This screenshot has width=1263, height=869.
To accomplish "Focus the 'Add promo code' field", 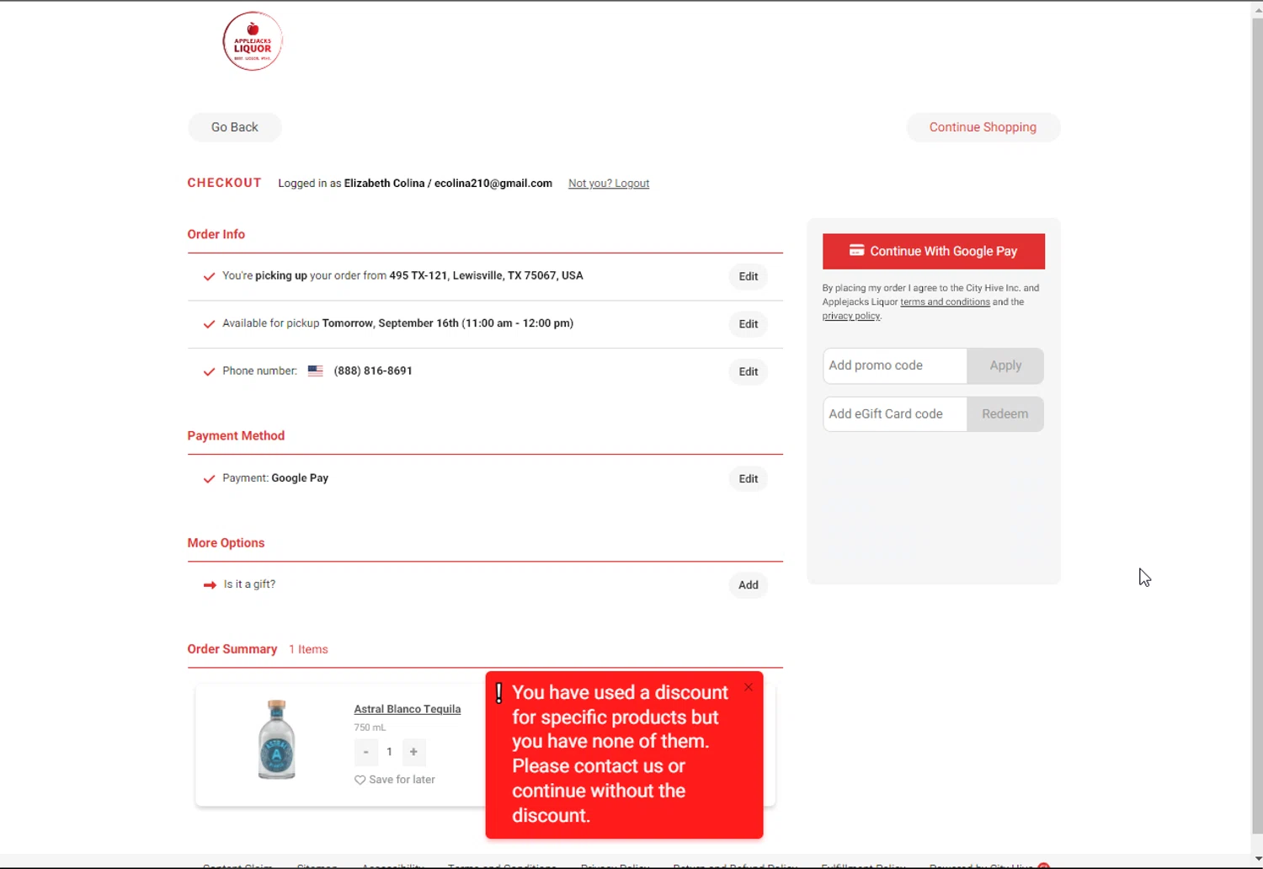I will (895, 365).
